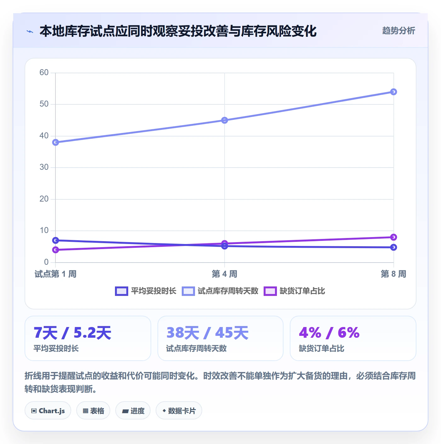Viewport: 441px width, 444px height.
Task: Hide the 平均妥投时长 series via its legend label
Action: [154, 291]
